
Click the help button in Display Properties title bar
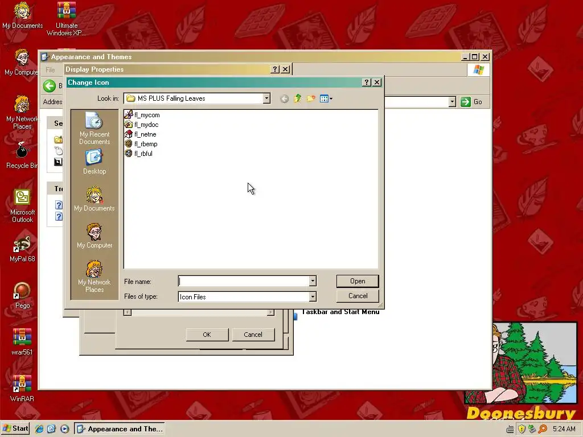275,69
